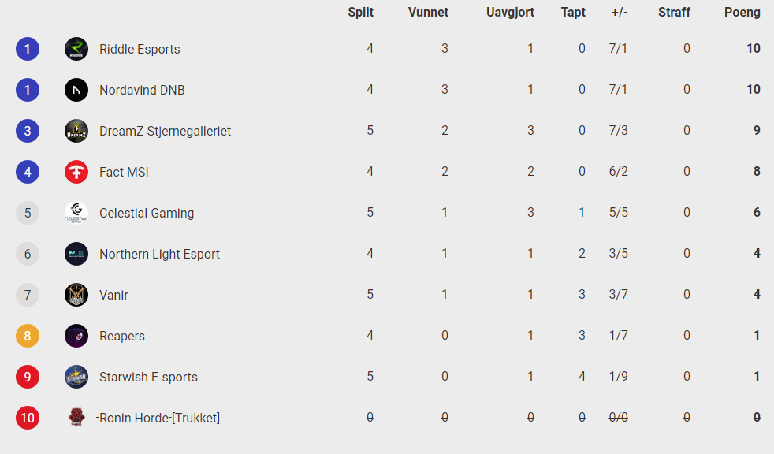The height and width of the screenshot is (454, 774).
Task: Click the Celestial Gaming logo
Action: [76, 213]
